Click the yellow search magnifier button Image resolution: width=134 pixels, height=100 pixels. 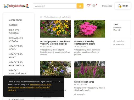click(x=80, y=6)
